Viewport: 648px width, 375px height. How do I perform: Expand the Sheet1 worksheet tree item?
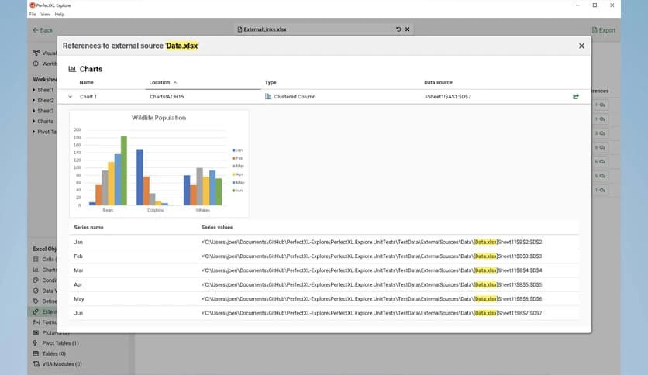34,90
